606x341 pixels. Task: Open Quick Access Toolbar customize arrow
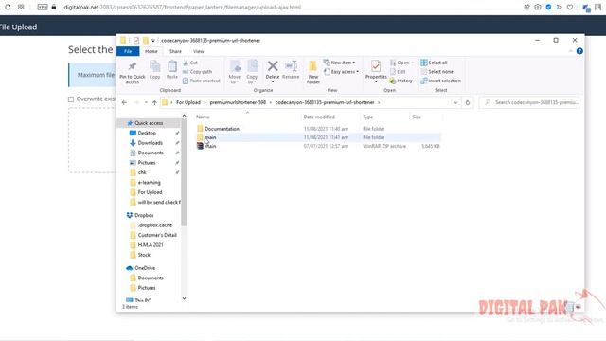coord(153,40)
